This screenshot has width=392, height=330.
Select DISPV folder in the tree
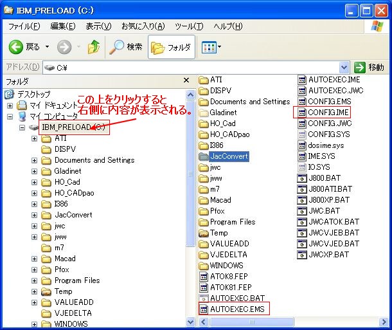tap(65, 149)
